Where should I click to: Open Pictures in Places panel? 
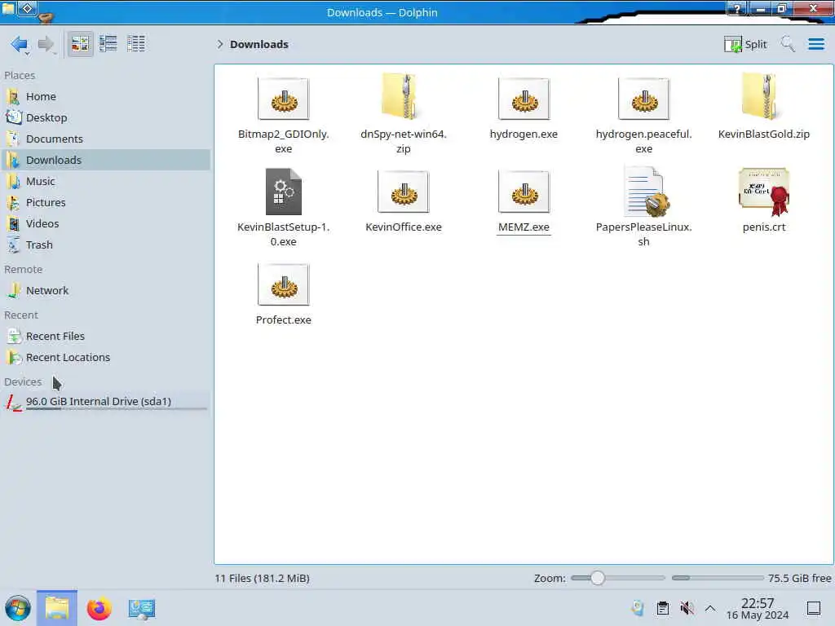tap(107, 202)
